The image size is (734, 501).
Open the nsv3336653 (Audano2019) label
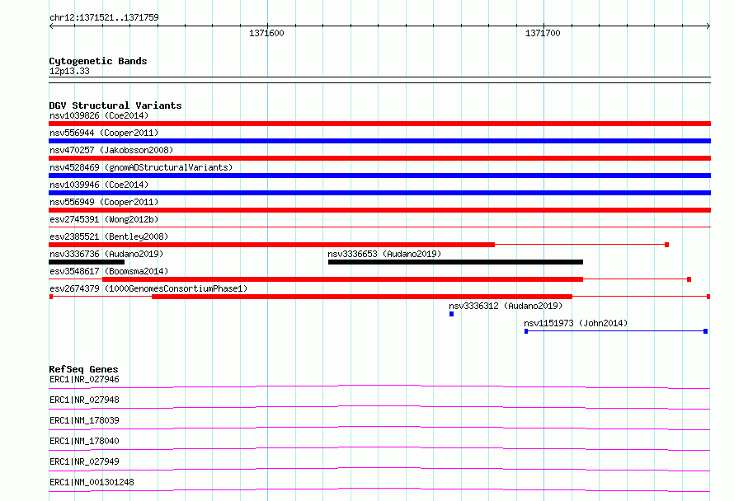[x=384, y=254]
